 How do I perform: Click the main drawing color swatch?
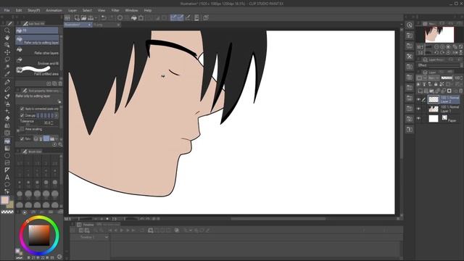point(5,200)
